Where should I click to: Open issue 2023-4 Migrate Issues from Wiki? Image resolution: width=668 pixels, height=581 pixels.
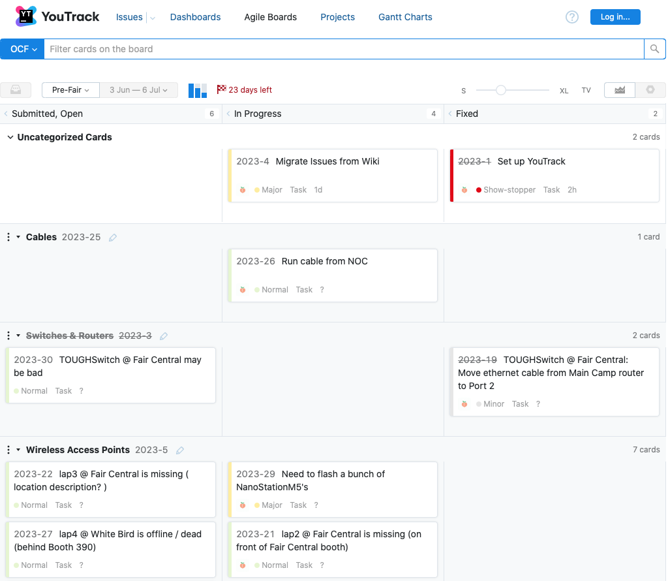(327, 161)
